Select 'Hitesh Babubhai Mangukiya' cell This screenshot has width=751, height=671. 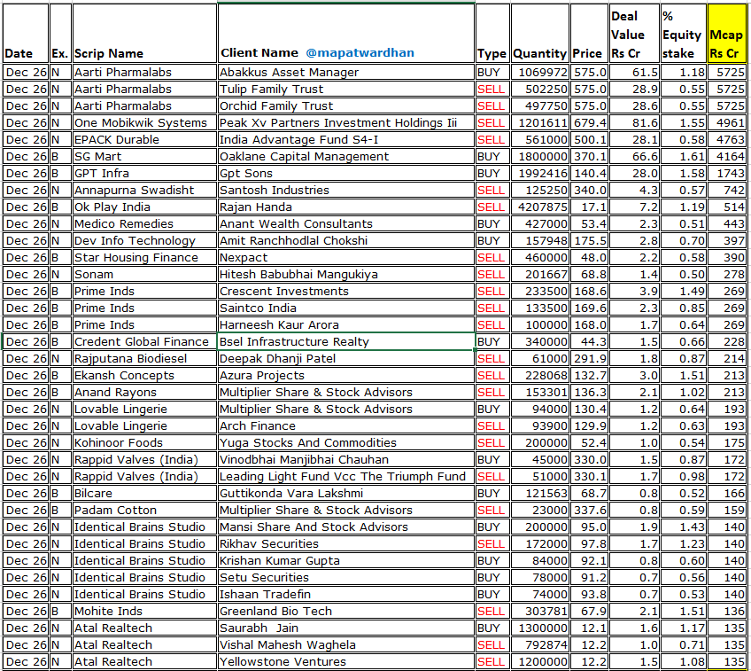coord(346,274)
